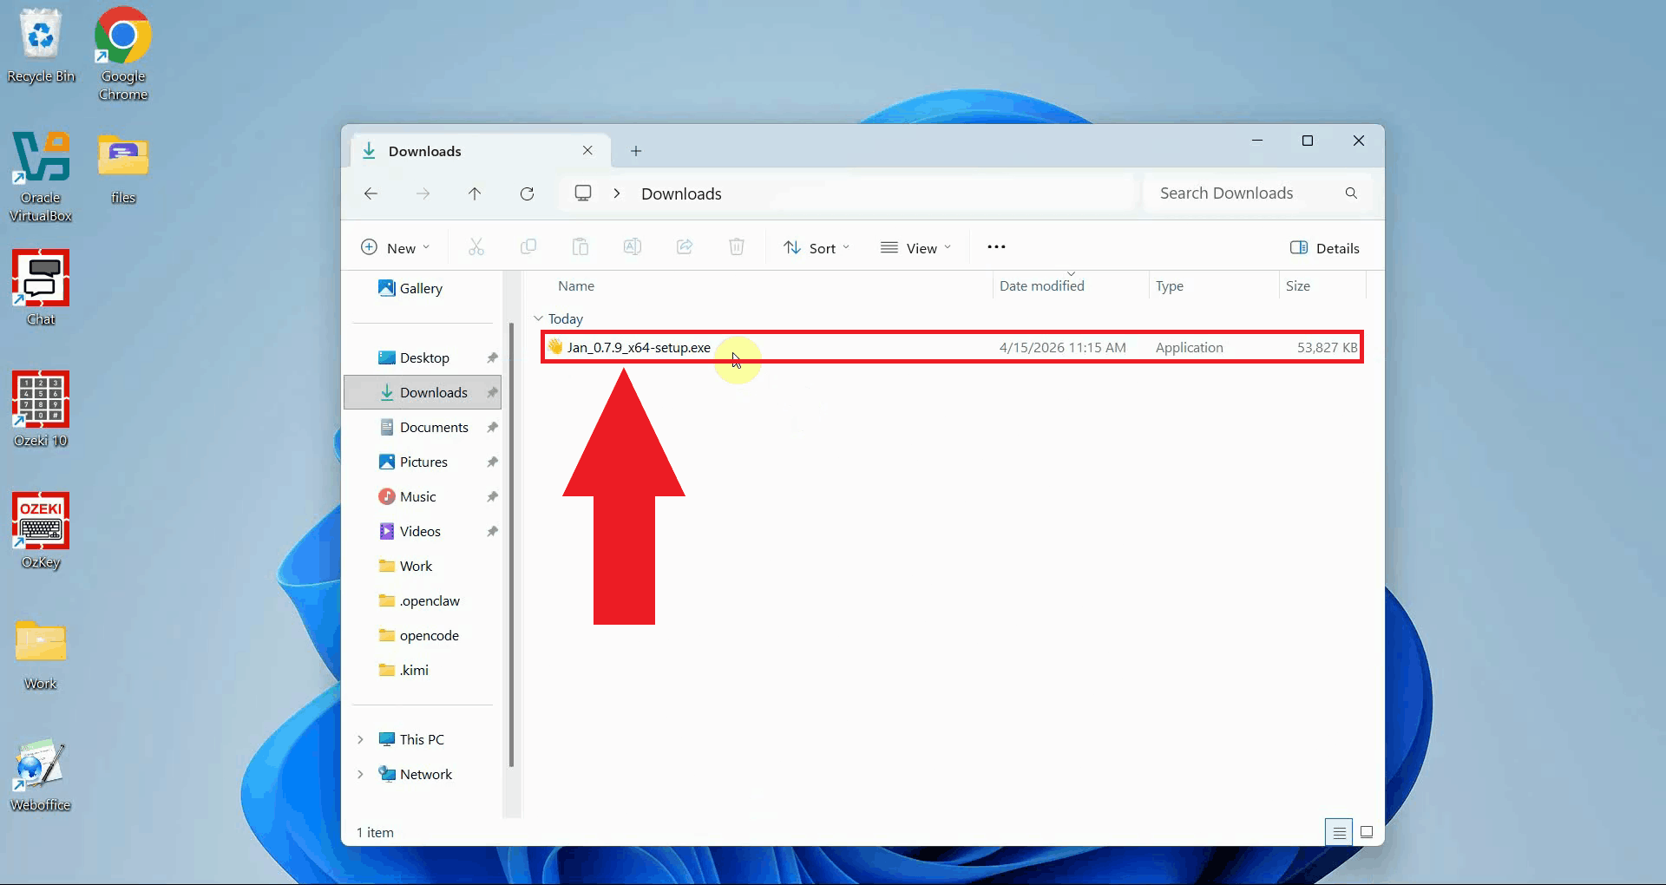Viewport: 1666px width, 885px height.
Task: Click the Back navigation button
Action: click(x=371, y=193)
